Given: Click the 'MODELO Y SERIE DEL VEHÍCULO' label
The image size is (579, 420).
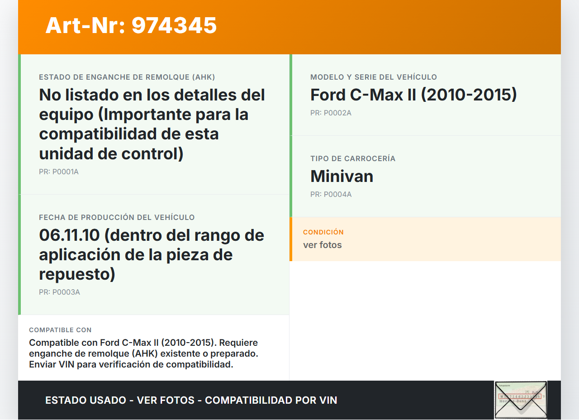Looking at the screenshot, I should pyautogui.click(x=374, y=77).
